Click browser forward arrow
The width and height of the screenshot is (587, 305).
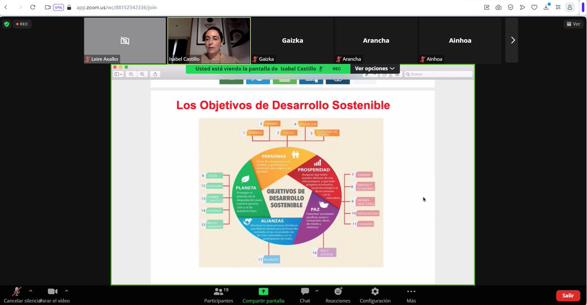tap(20, 7)
